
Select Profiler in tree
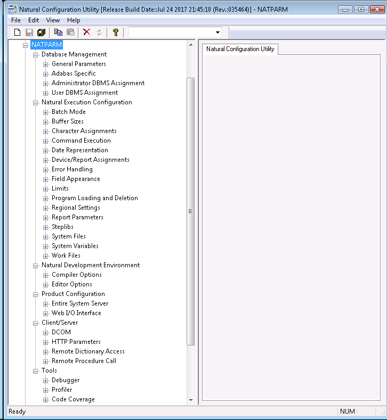tap(62, 390)
